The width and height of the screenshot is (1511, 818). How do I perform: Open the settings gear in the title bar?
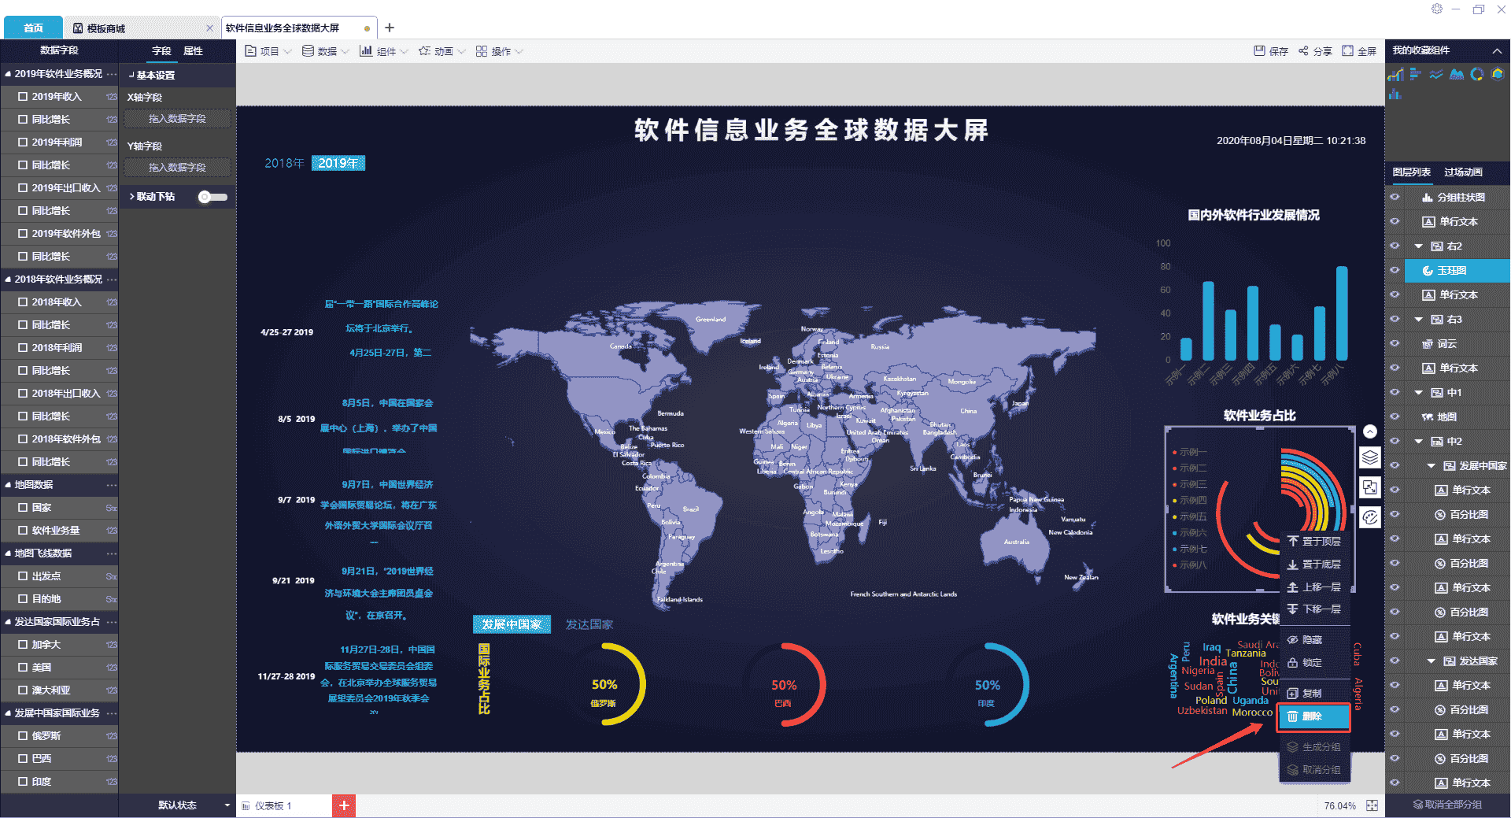(1437, 9)
